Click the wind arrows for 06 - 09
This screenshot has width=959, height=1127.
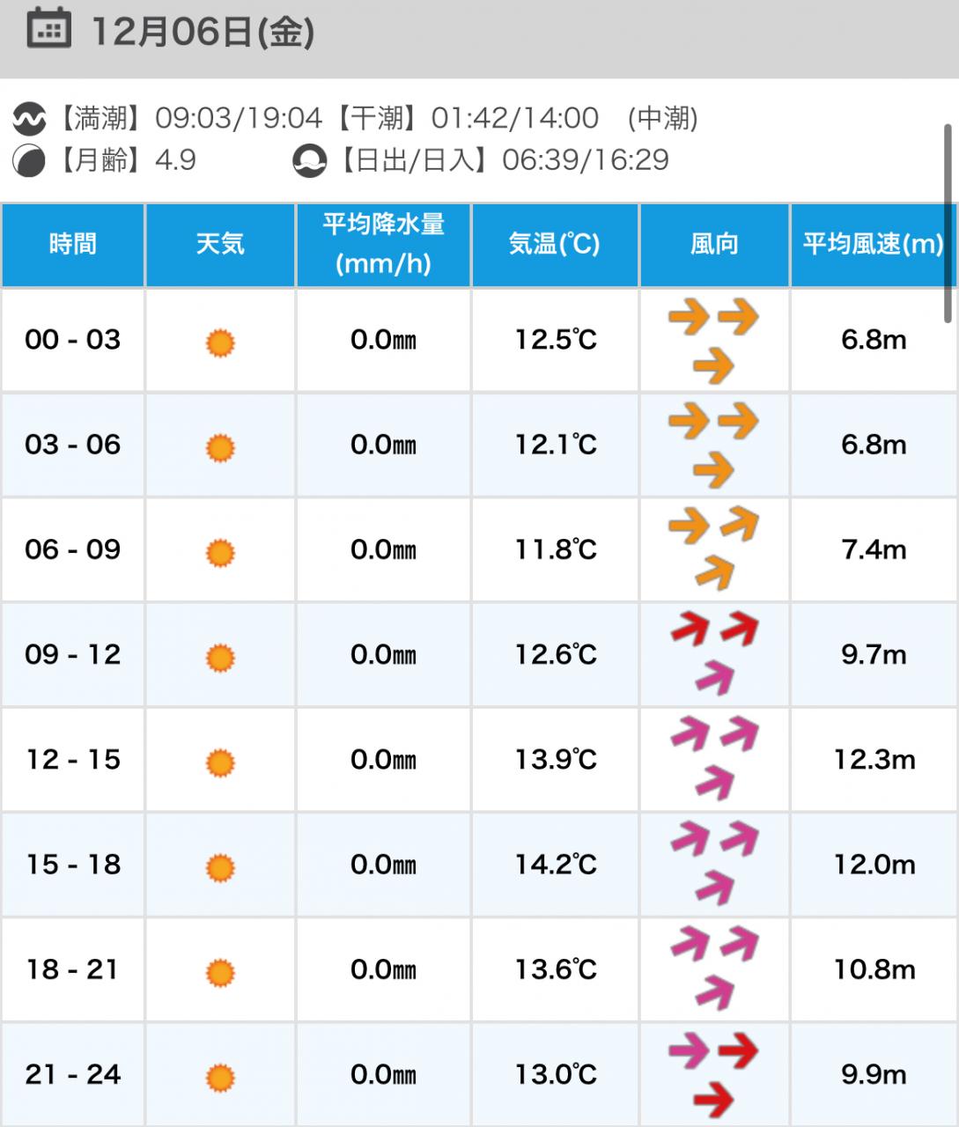[714, 549]
